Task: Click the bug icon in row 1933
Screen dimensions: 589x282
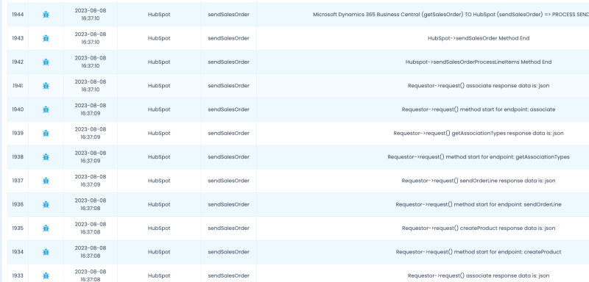Action: click(x=46, y=276)
